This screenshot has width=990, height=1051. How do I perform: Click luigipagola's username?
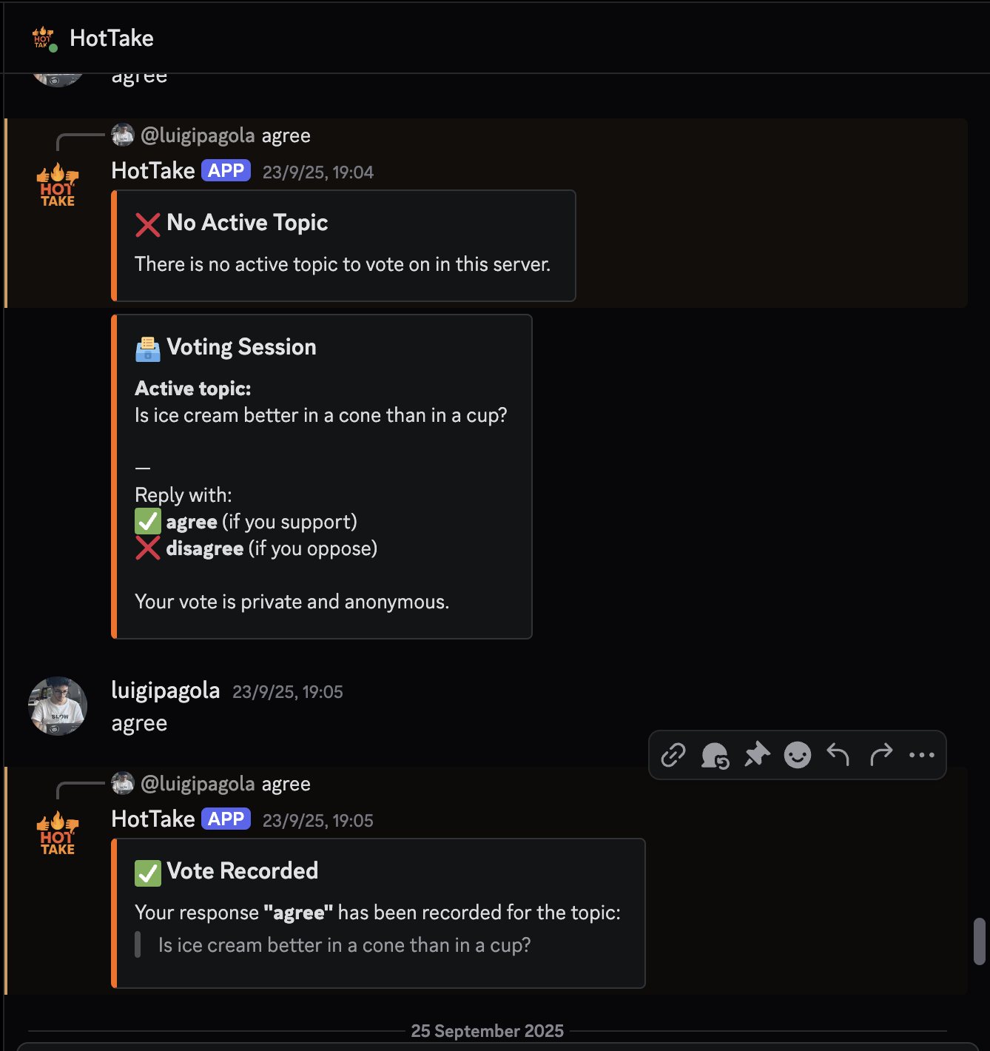(x=165, y=690)
